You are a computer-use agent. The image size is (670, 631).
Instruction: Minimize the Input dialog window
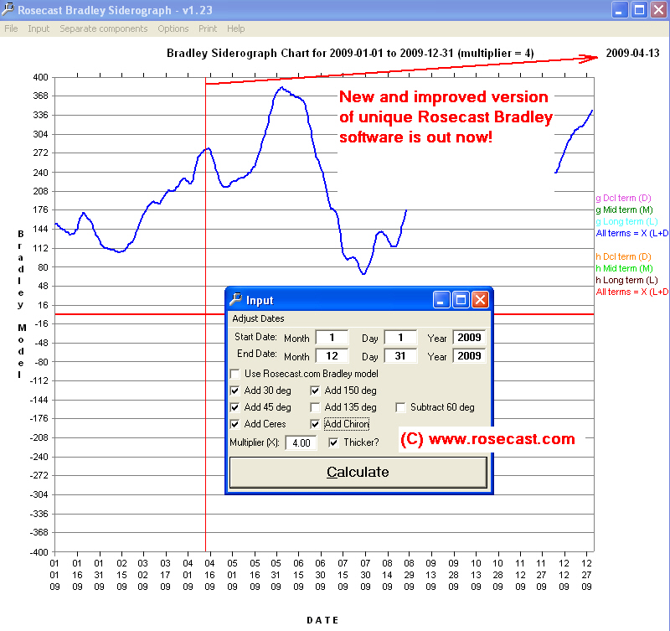(x=441, y=300)
